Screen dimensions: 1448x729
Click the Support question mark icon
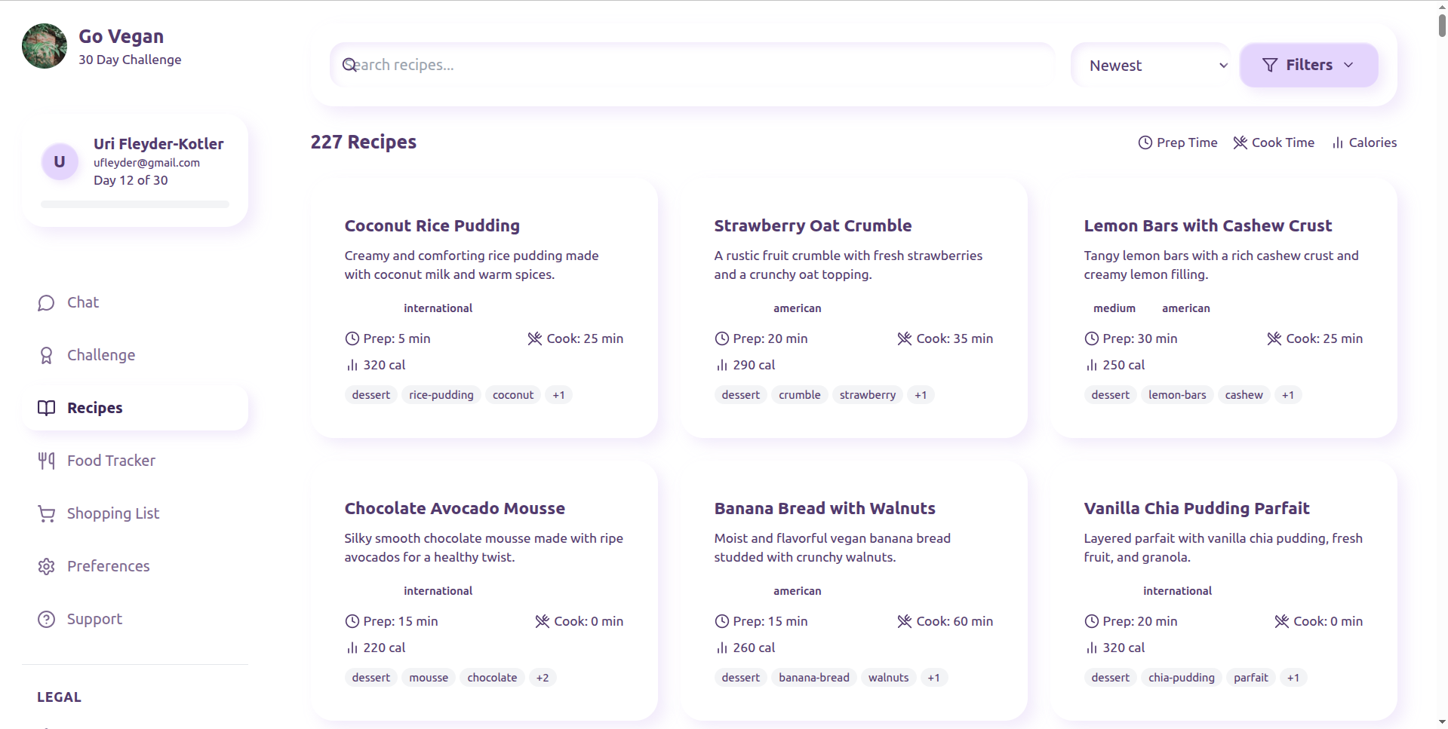point(46,620)
